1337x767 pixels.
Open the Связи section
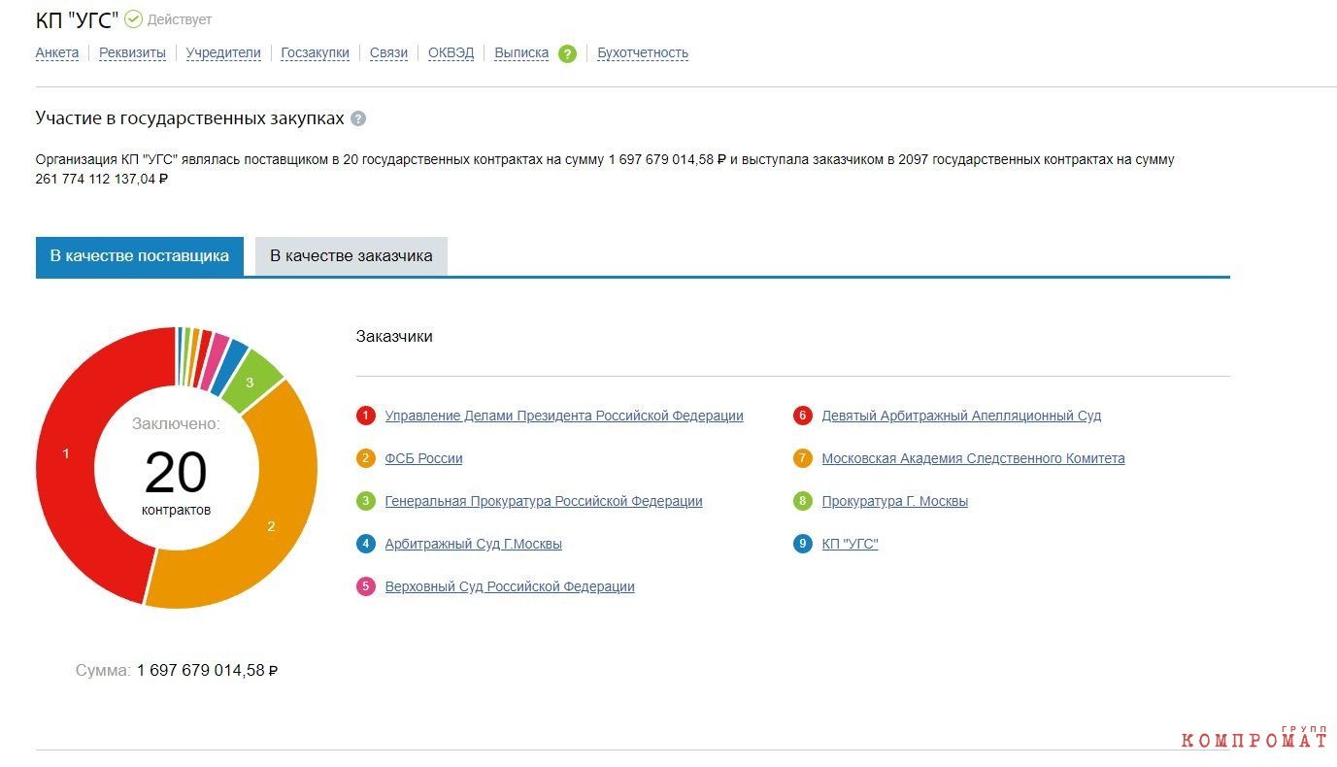coord(388,53)
